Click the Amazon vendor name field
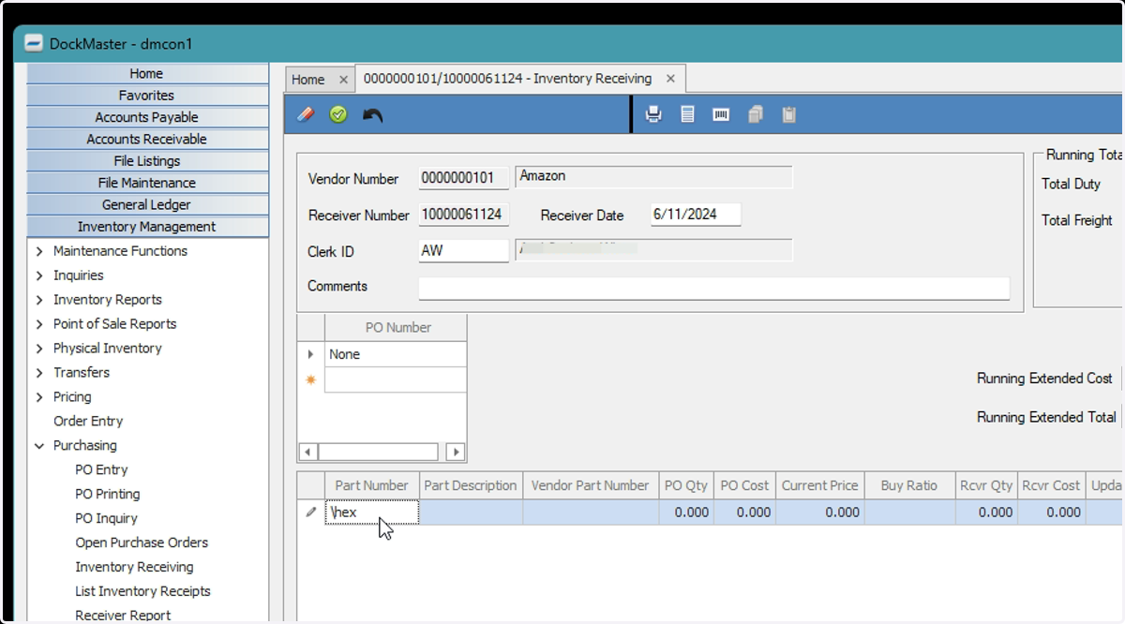 click(653, 177)
